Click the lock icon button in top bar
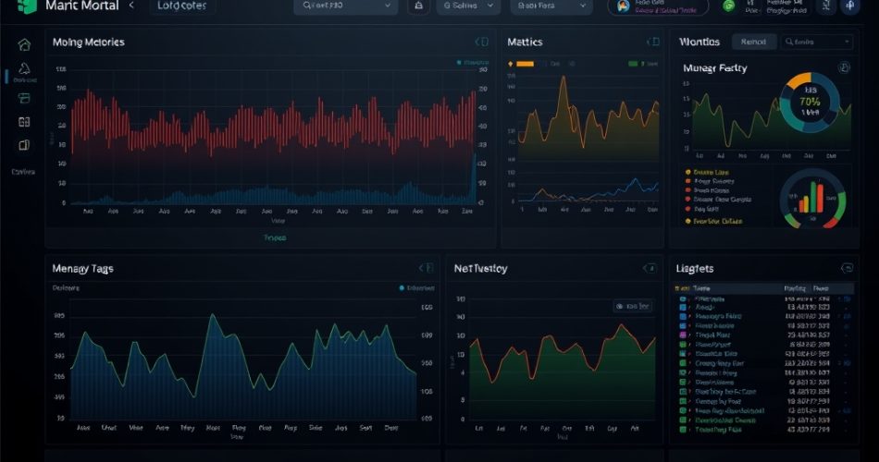This screenshot has height=462, width=879. coord(419,6)
